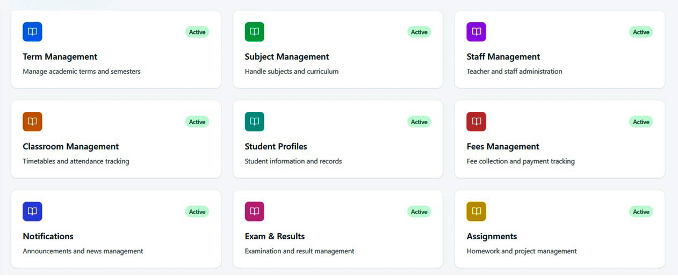This screenshot has width=678, height=278.
Task: Open the Term Management module title
Action: (x=60, y=57)
